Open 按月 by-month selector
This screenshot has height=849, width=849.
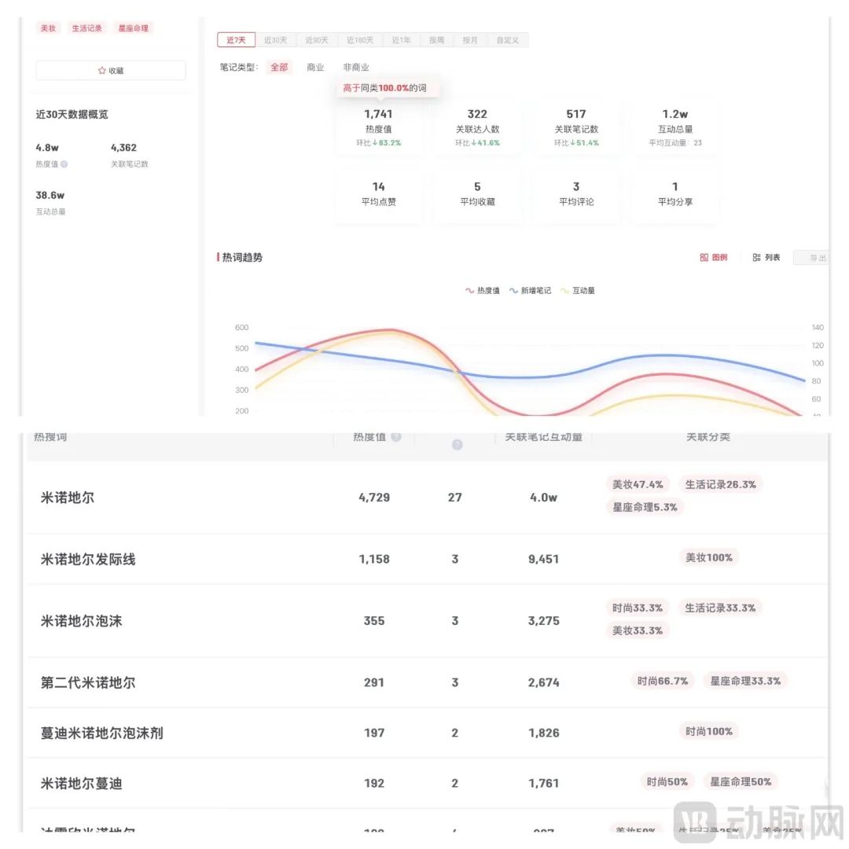(x=470, y=40)
